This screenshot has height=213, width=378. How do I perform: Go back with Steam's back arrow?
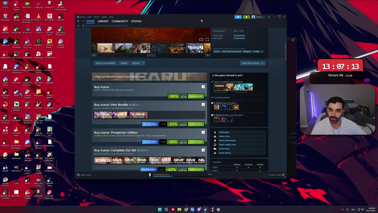point(78,21)
